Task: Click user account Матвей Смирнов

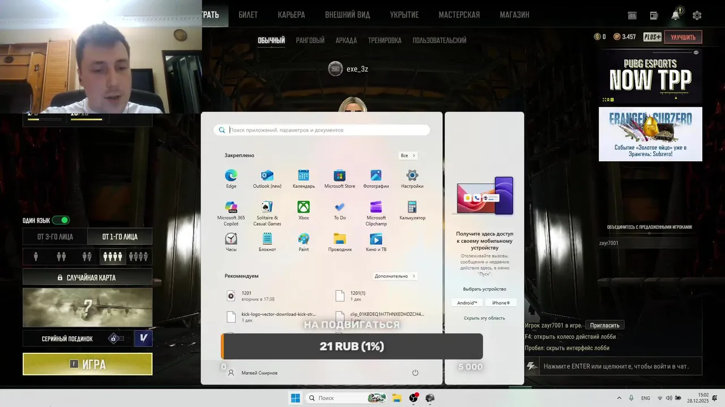Action: point(253,373)
